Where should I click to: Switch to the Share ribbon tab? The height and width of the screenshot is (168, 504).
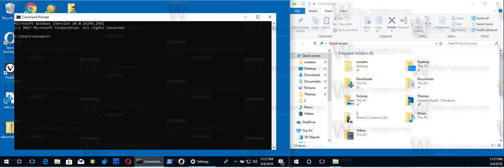328,11
